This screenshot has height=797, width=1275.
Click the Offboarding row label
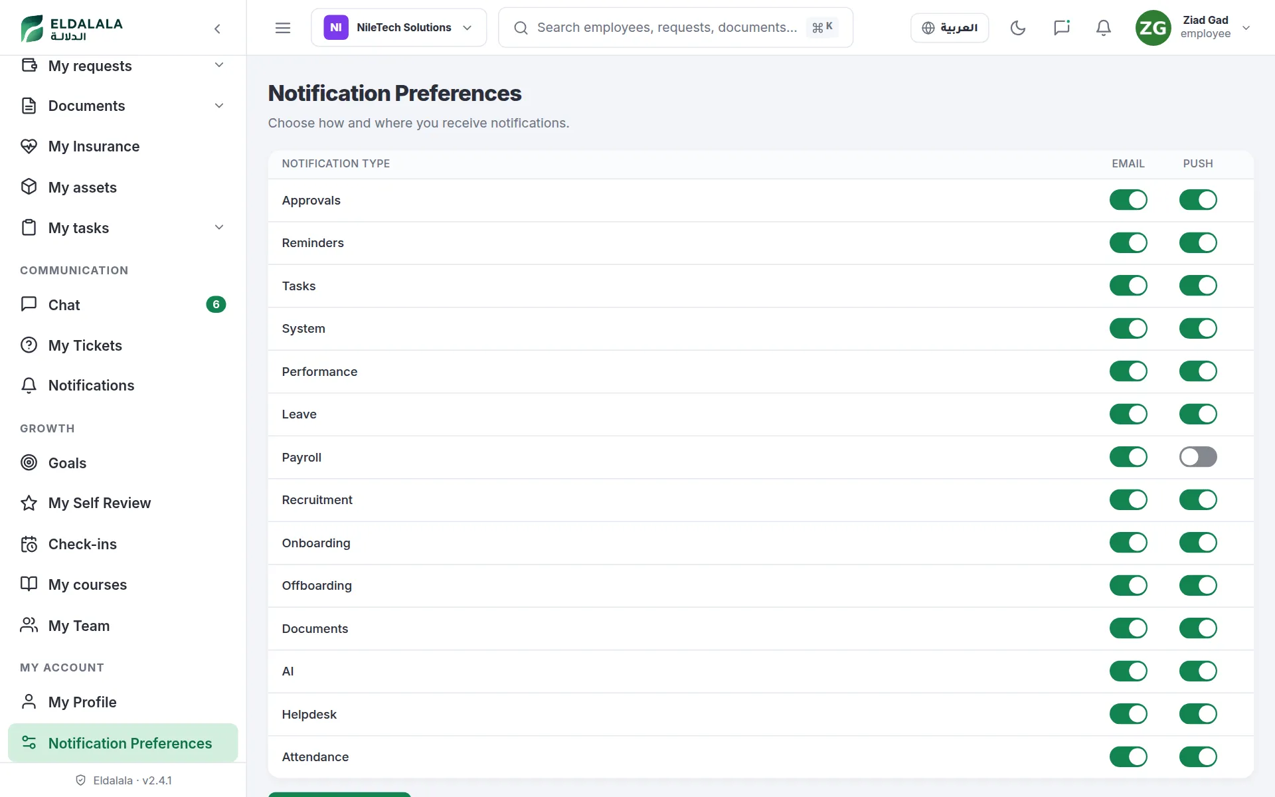(x=317, y=586)
